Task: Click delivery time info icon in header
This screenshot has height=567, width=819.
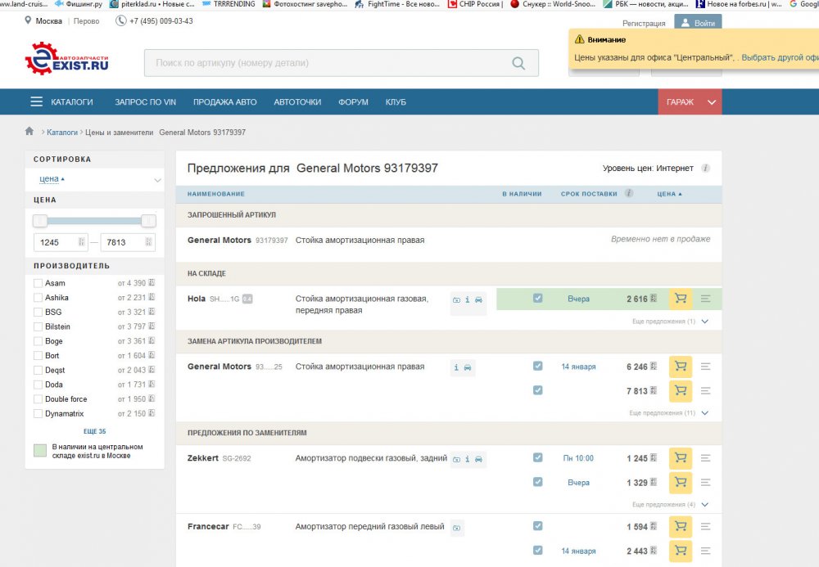Action: click(629, 194)
